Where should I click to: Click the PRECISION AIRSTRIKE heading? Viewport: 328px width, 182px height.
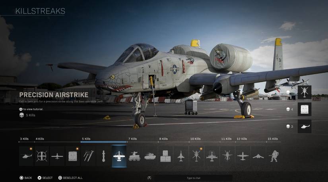click(54, 95)
